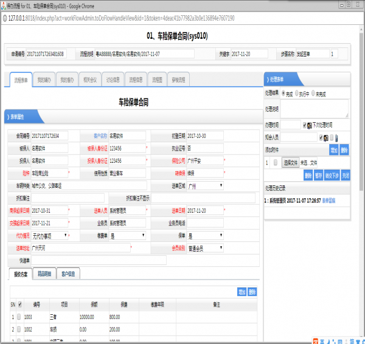Open the 流程图 tab
The height and width of the screenshot is (344, 365).
click(157, 80)
